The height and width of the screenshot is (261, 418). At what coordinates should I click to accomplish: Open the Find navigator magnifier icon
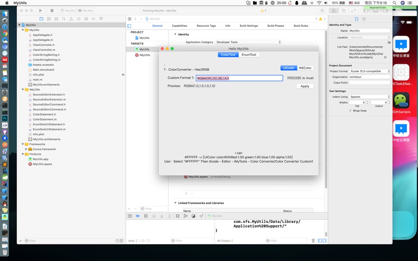64,19
